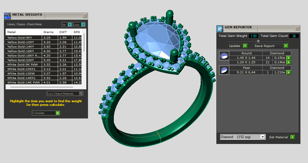Click the Pear shape header cell
Image resolution: width=308 pixels, height=163 pixels.
[x=246, y=68]
